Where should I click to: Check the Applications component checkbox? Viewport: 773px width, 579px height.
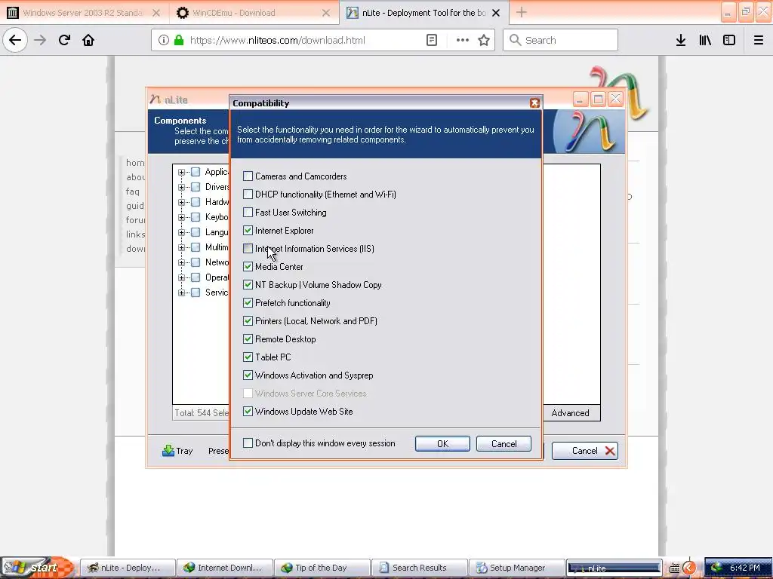pos(196,172)
